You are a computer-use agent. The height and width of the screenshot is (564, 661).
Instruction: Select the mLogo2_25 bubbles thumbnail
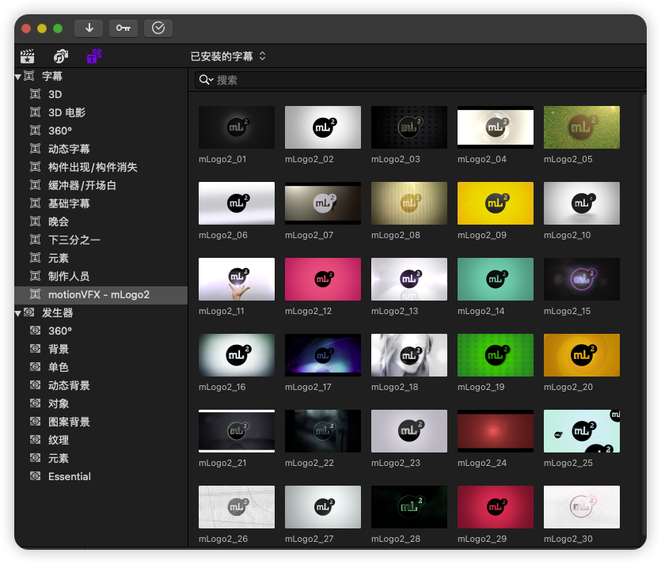coord(582,431)
